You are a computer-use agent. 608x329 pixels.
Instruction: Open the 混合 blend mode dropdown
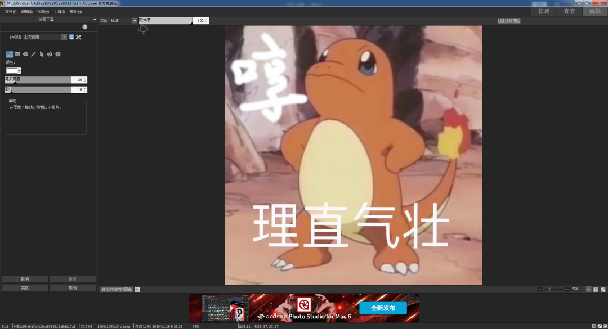[134, 21]
